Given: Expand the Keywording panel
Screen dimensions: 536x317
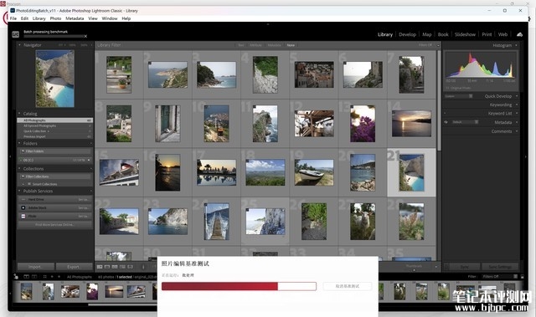Looking at the screenshot, I should [x=517, y=105].
